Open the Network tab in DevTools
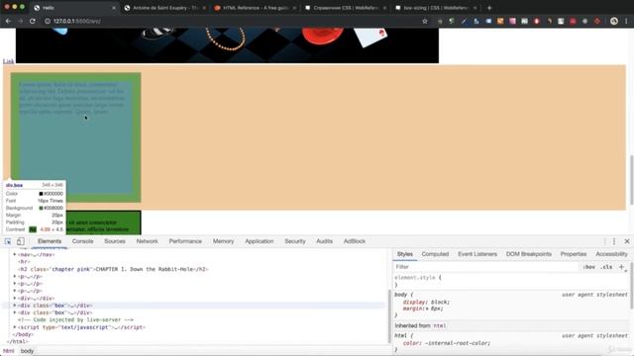 click(147, 241)
